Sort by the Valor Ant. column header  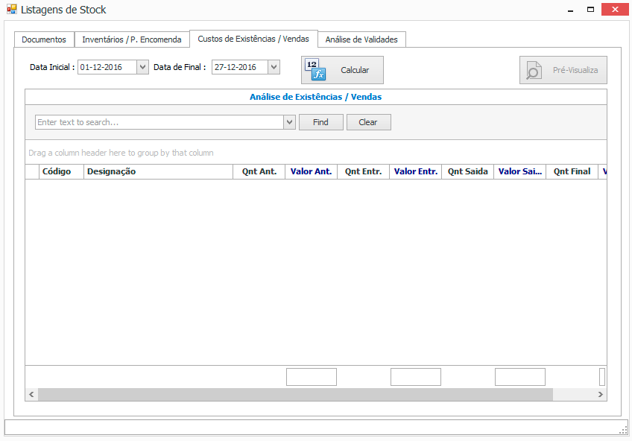point(312,171)
